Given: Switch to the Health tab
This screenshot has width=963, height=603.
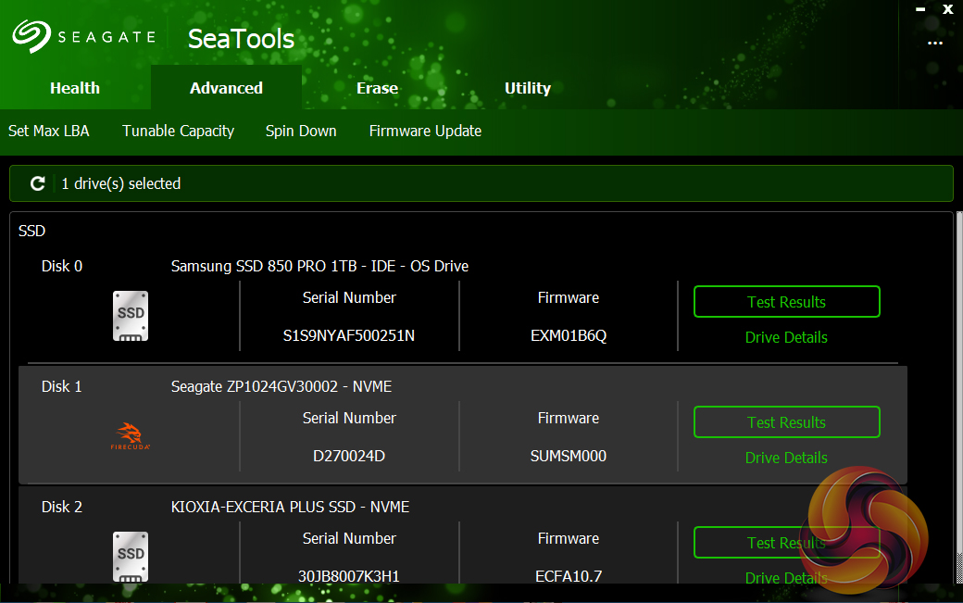Looking at the screenshot, I should point(75,88).
